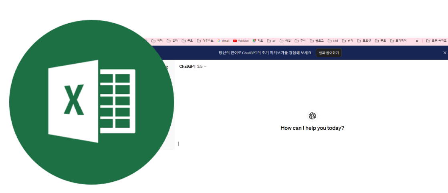The height and width of the screenshot is (193, 448).
Task: Open the 블로그 bookmark folder
Action: pos(317,41)
